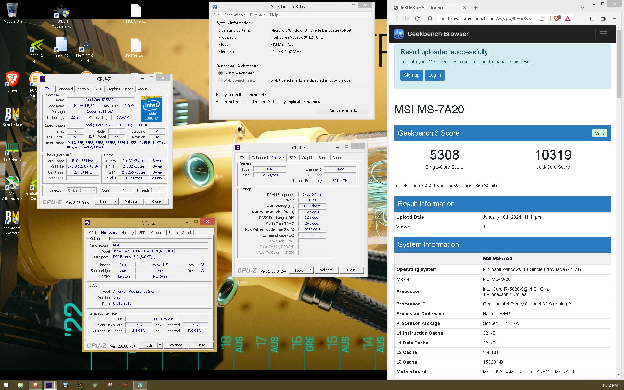Switch to SPD tab in top-left CPU-Z
This screenshot has width=624, height=390.
(98, 89)
